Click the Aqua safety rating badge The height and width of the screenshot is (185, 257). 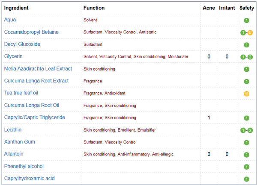pyautogui.click(x=246, y=20)
